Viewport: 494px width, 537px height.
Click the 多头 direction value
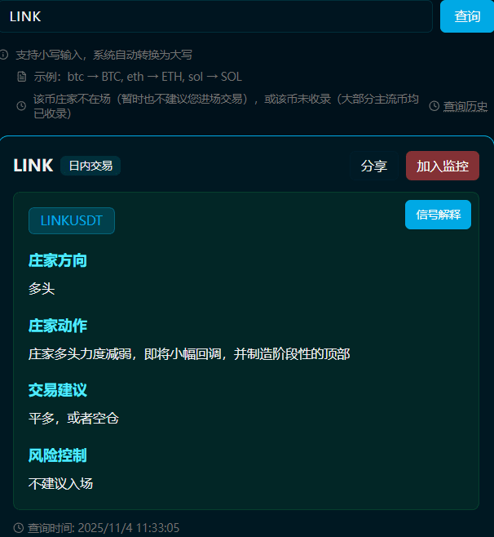tap(42, 289)
